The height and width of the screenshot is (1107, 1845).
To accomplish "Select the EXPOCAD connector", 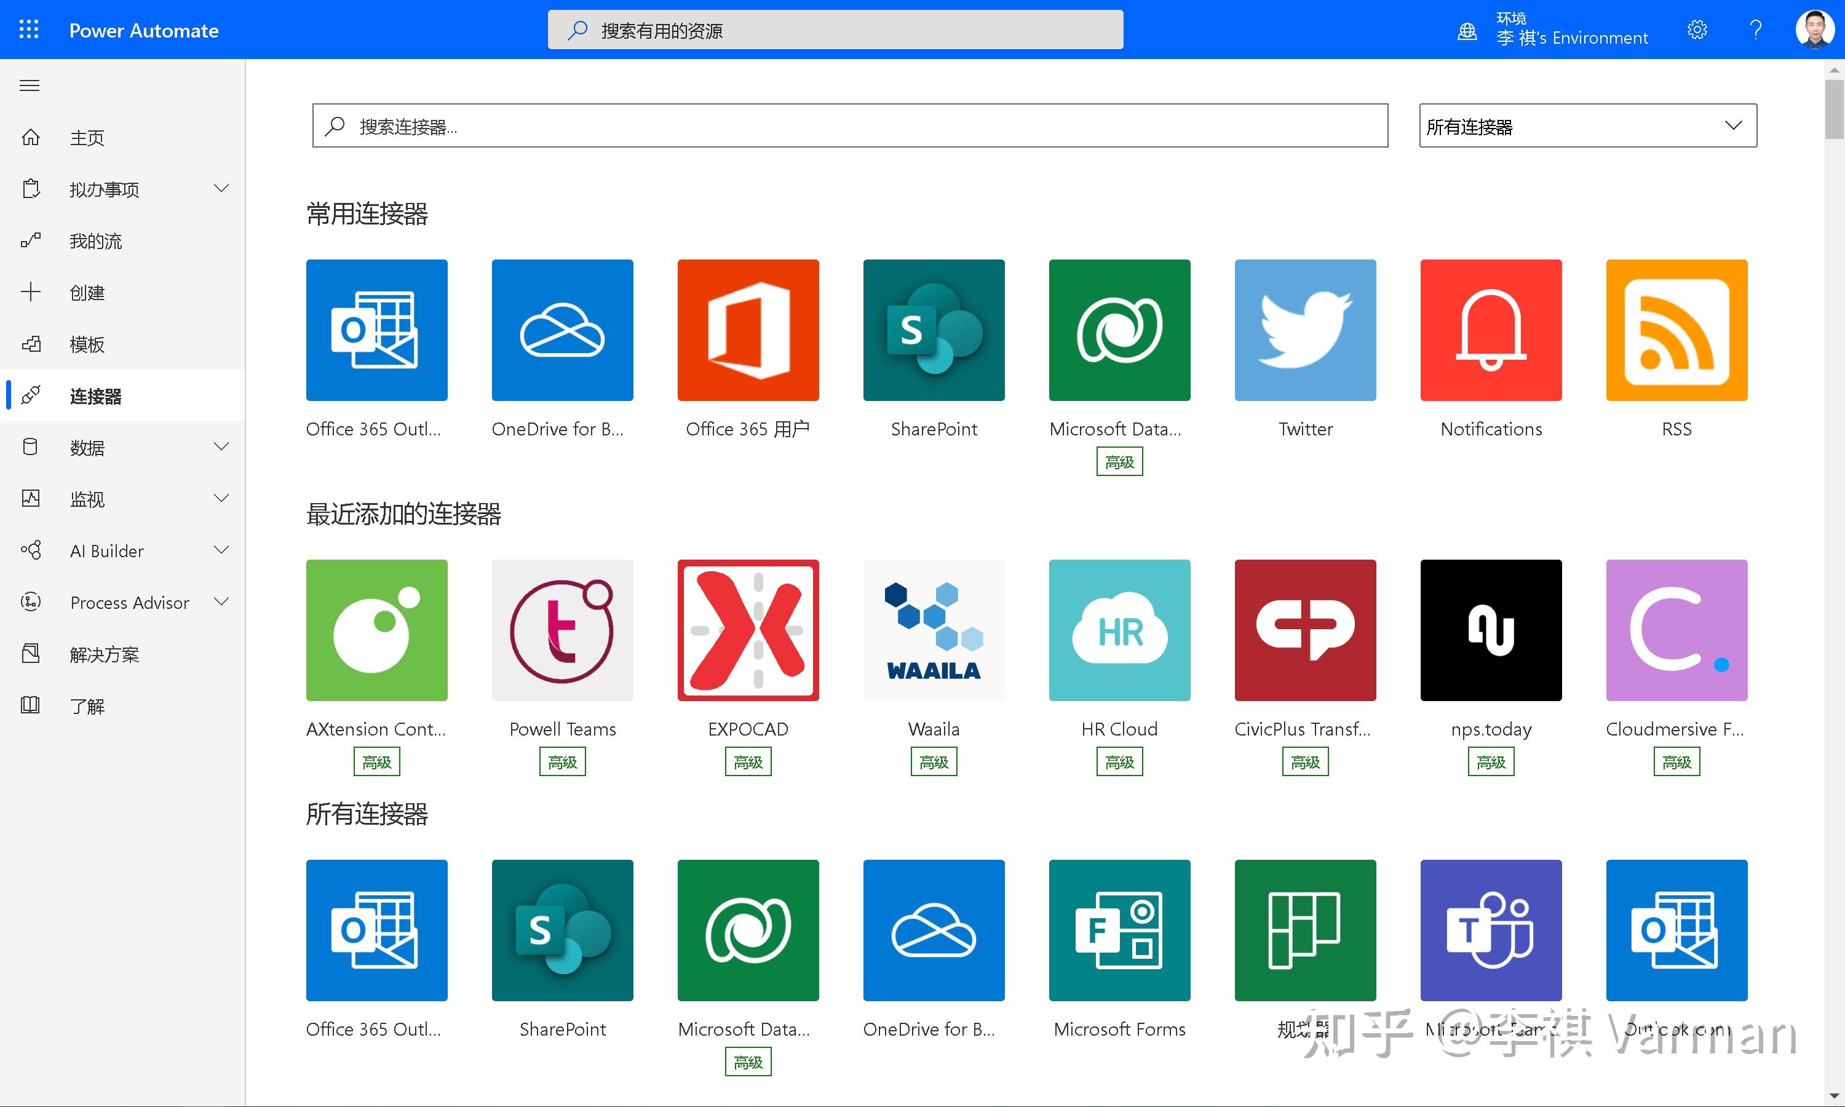I will 748,630.
